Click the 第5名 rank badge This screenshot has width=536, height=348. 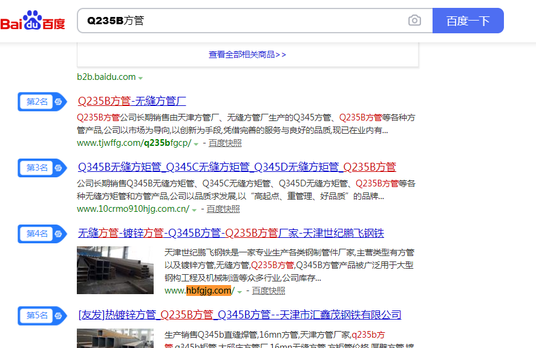click(x=42, y=315)
